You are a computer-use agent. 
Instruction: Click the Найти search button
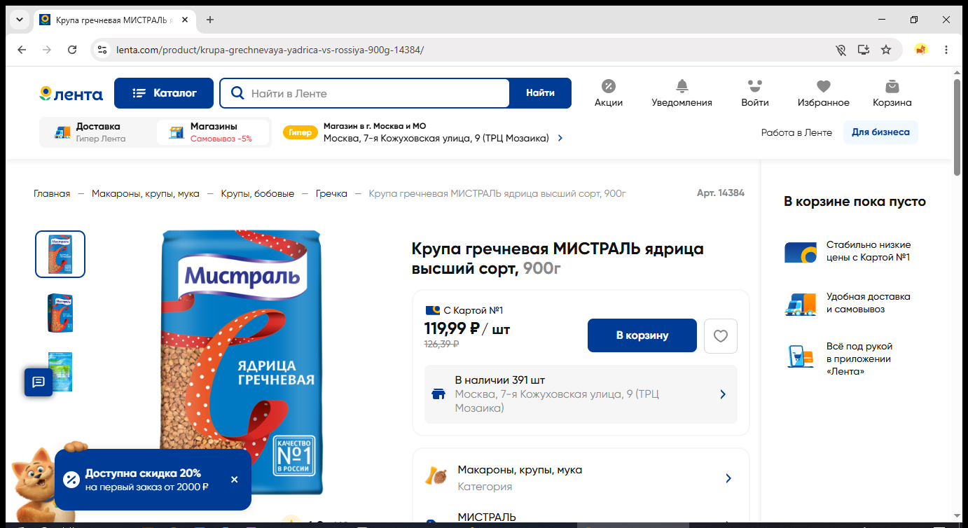pyautogui.click(x=540, y=93)
